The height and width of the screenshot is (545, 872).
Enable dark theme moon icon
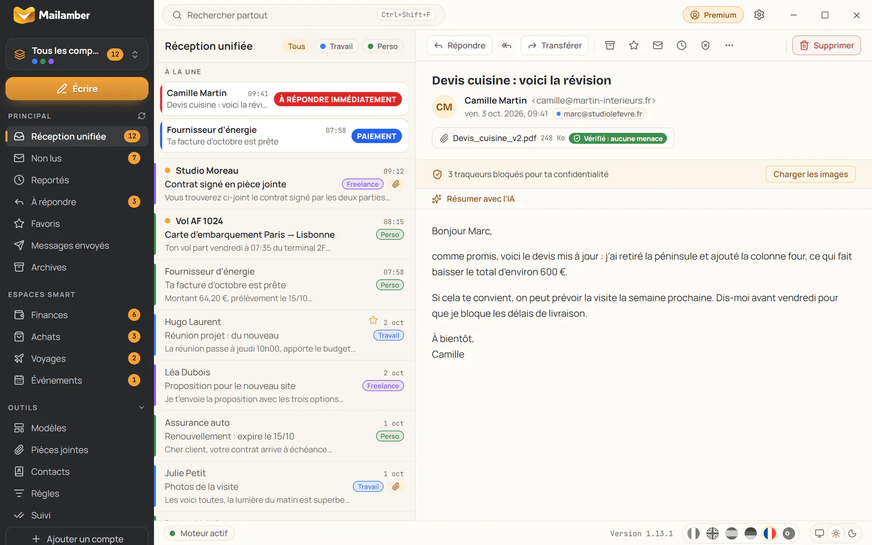click(852, 534)
